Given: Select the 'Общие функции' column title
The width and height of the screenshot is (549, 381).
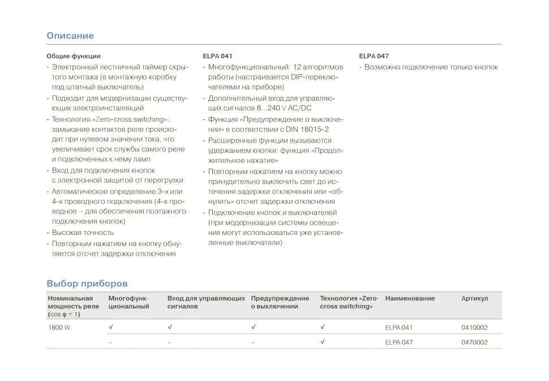Looking at the screenshot, I should pos(74,56).
